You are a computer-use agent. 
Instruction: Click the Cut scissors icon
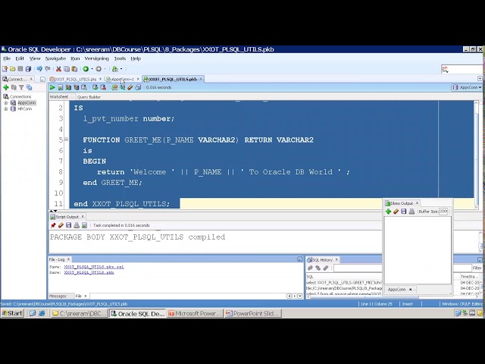[58, 69]
